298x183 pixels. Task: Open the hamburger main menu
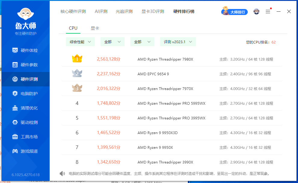coord(268,12)
